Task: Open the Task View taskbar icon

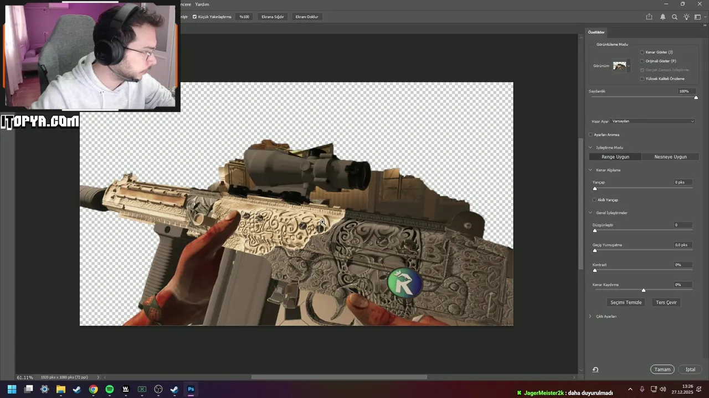Action: pos(28,389)
